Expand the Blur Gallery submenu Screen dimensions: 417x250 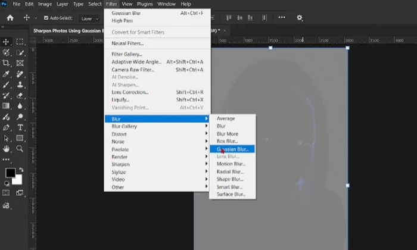tap(156, 126)
